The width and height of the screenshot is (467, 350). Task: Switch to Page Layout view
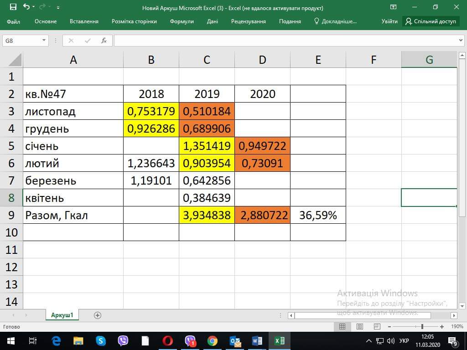pyautogui.click(x=359, y=327)
